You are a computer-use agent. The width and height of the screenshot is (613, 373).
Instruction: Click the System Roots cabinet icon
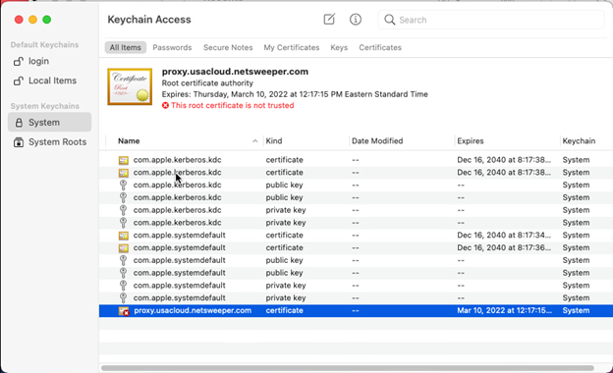[19, 142]
